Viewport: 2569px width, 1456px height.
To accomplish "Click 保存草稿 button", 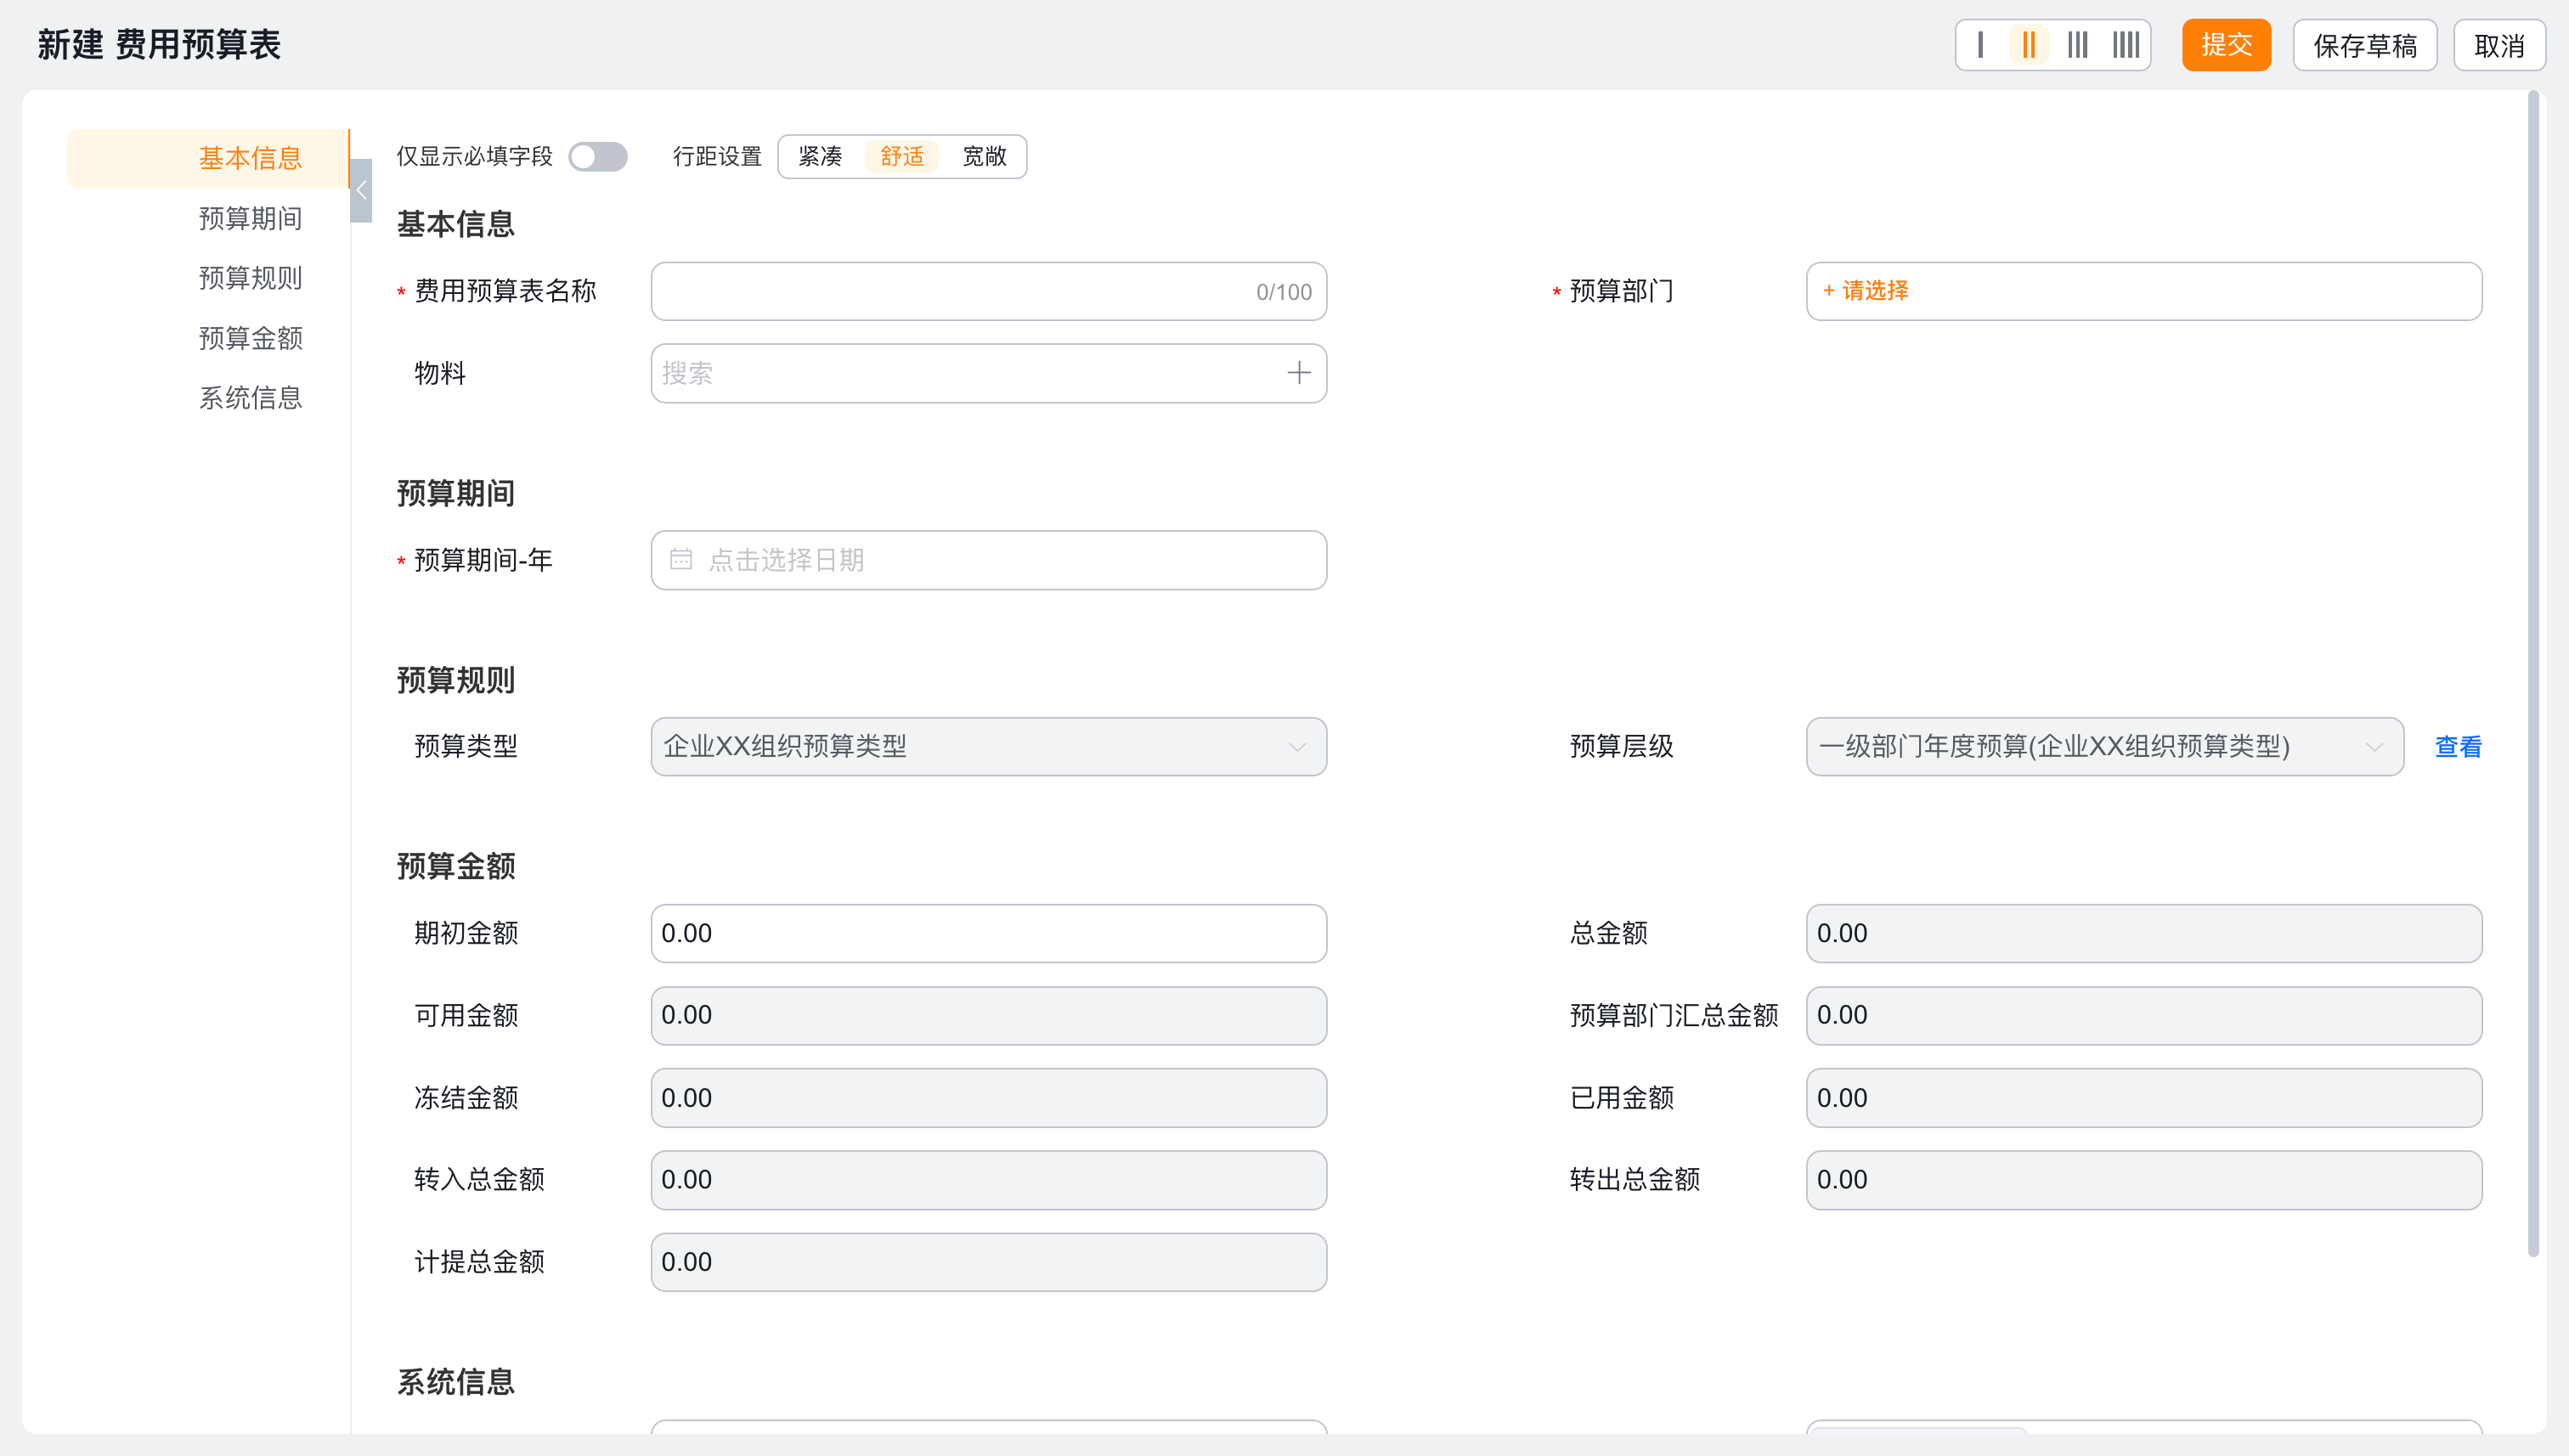I will 2364,45.
